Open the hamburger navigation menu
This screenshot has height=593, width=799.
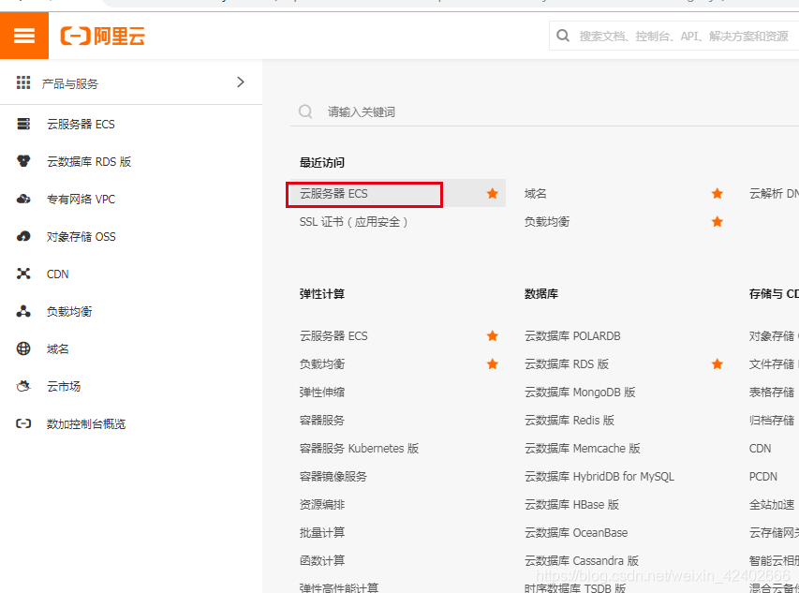click(23, 35)
